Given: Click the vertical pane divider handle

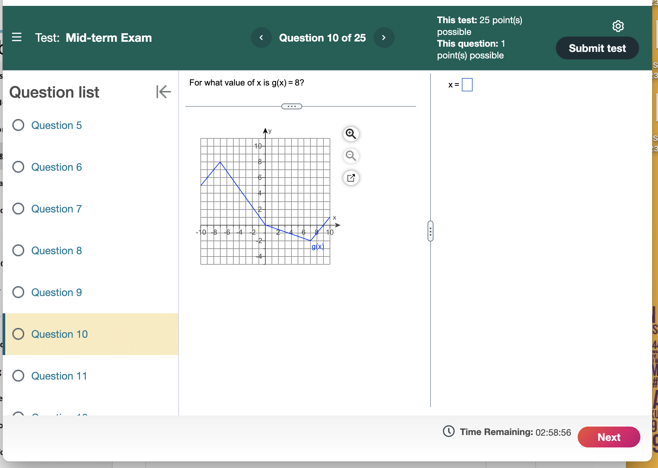Looking at the screenshot, I should [431, 231].
